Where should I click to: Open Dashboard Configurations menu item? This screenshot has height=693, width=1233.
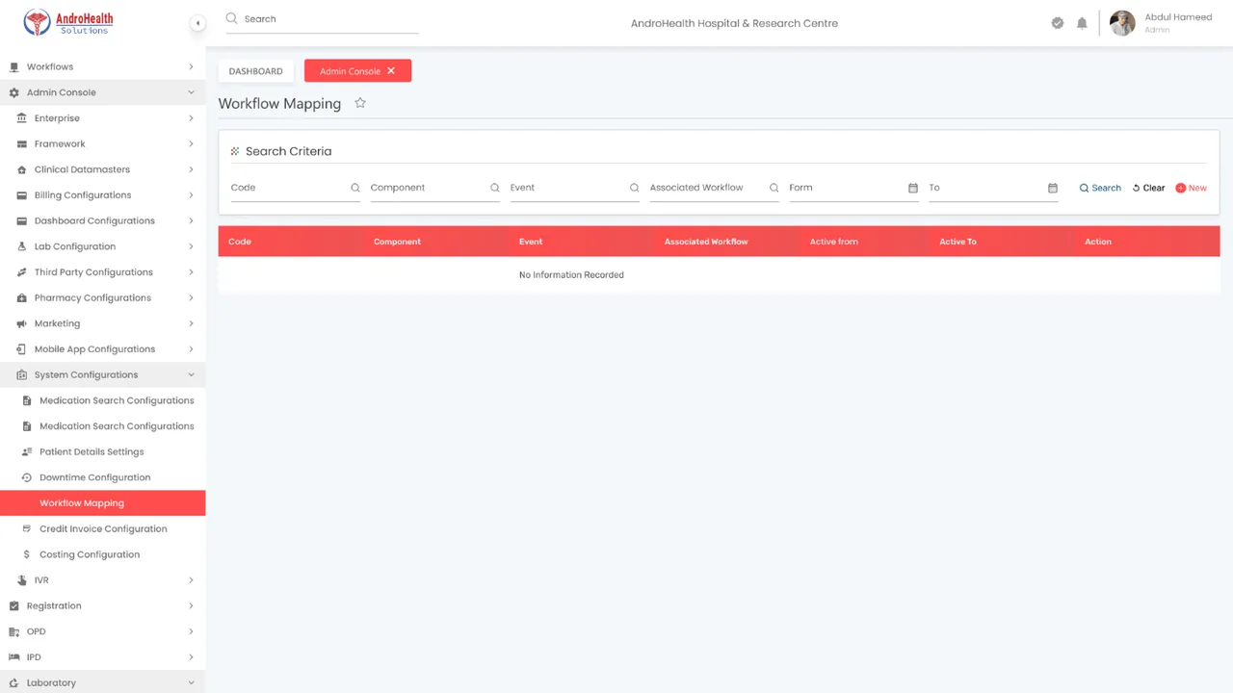[x=103, y=220]
